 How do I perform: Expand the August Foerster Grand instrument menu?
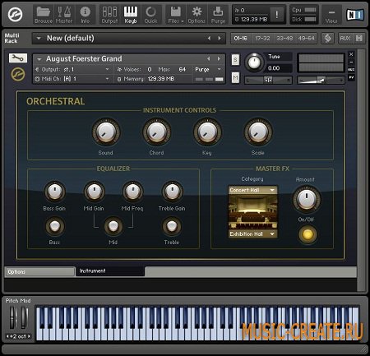tap(39, 59)
